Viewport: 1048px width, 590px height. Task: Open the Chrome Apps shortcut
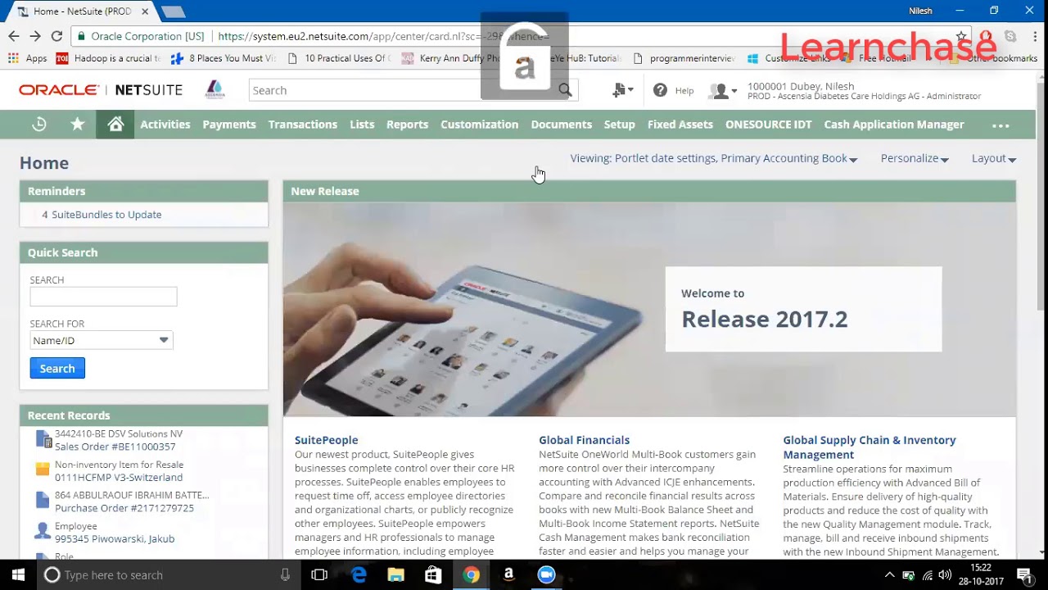pyautogui.click(x=27, y=58)
